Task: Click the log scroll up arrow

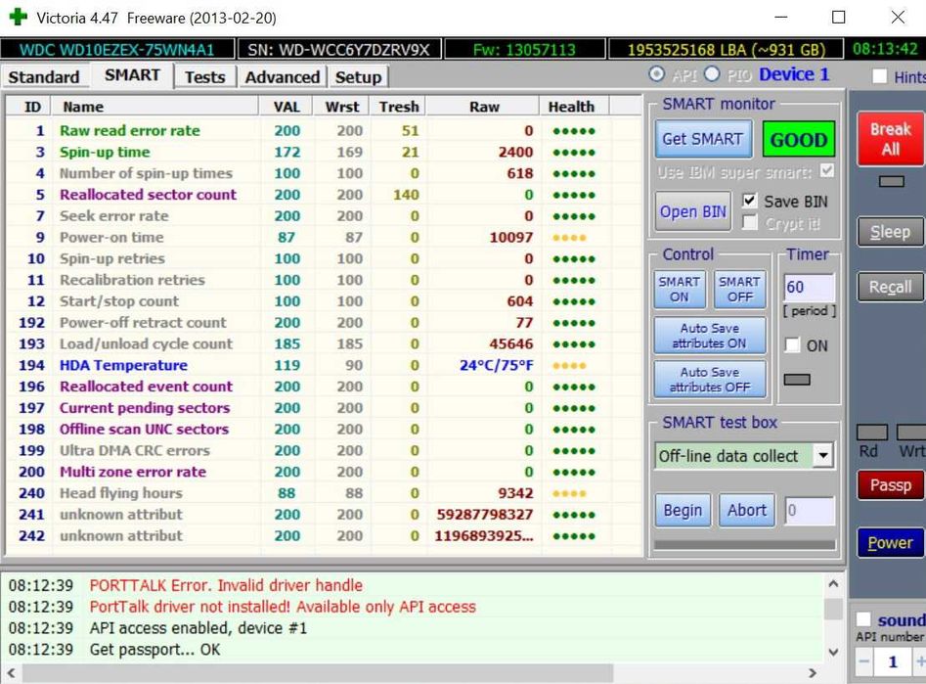Action: [833, 584]
